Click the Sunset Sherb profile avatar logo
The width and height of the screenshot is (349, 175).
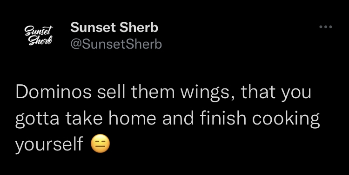click(x=39, y=36)
